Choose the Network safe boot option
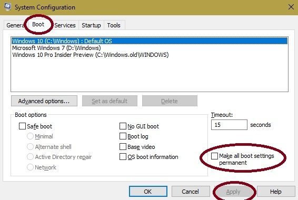This screenshot has width=298, height=200. click(30, 167)
